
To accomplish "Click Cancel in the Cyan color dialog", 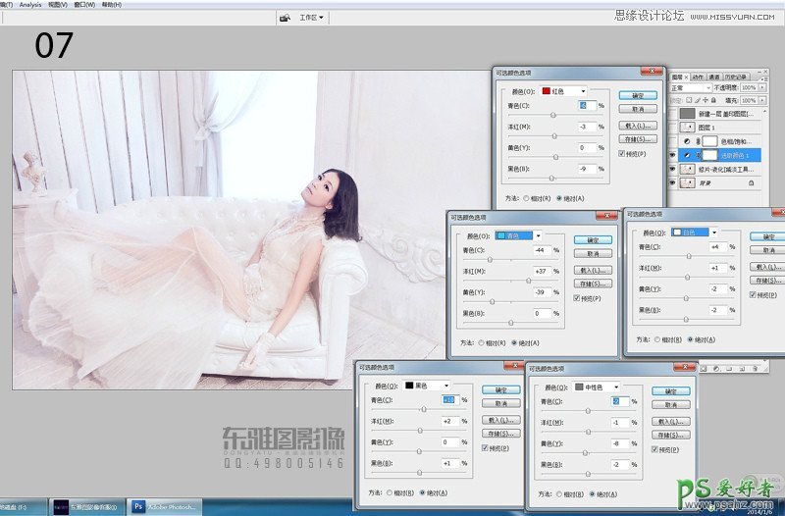I will [x=592, y=253].
